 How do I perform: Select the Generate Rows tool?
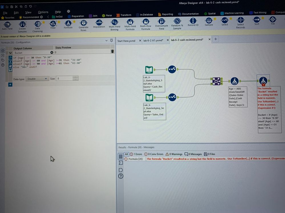(83, 25)
